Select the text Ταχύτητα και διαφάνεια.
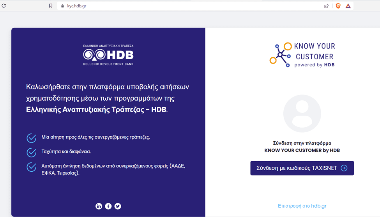This screenshot has width=380, height=217. coord(66,151)
